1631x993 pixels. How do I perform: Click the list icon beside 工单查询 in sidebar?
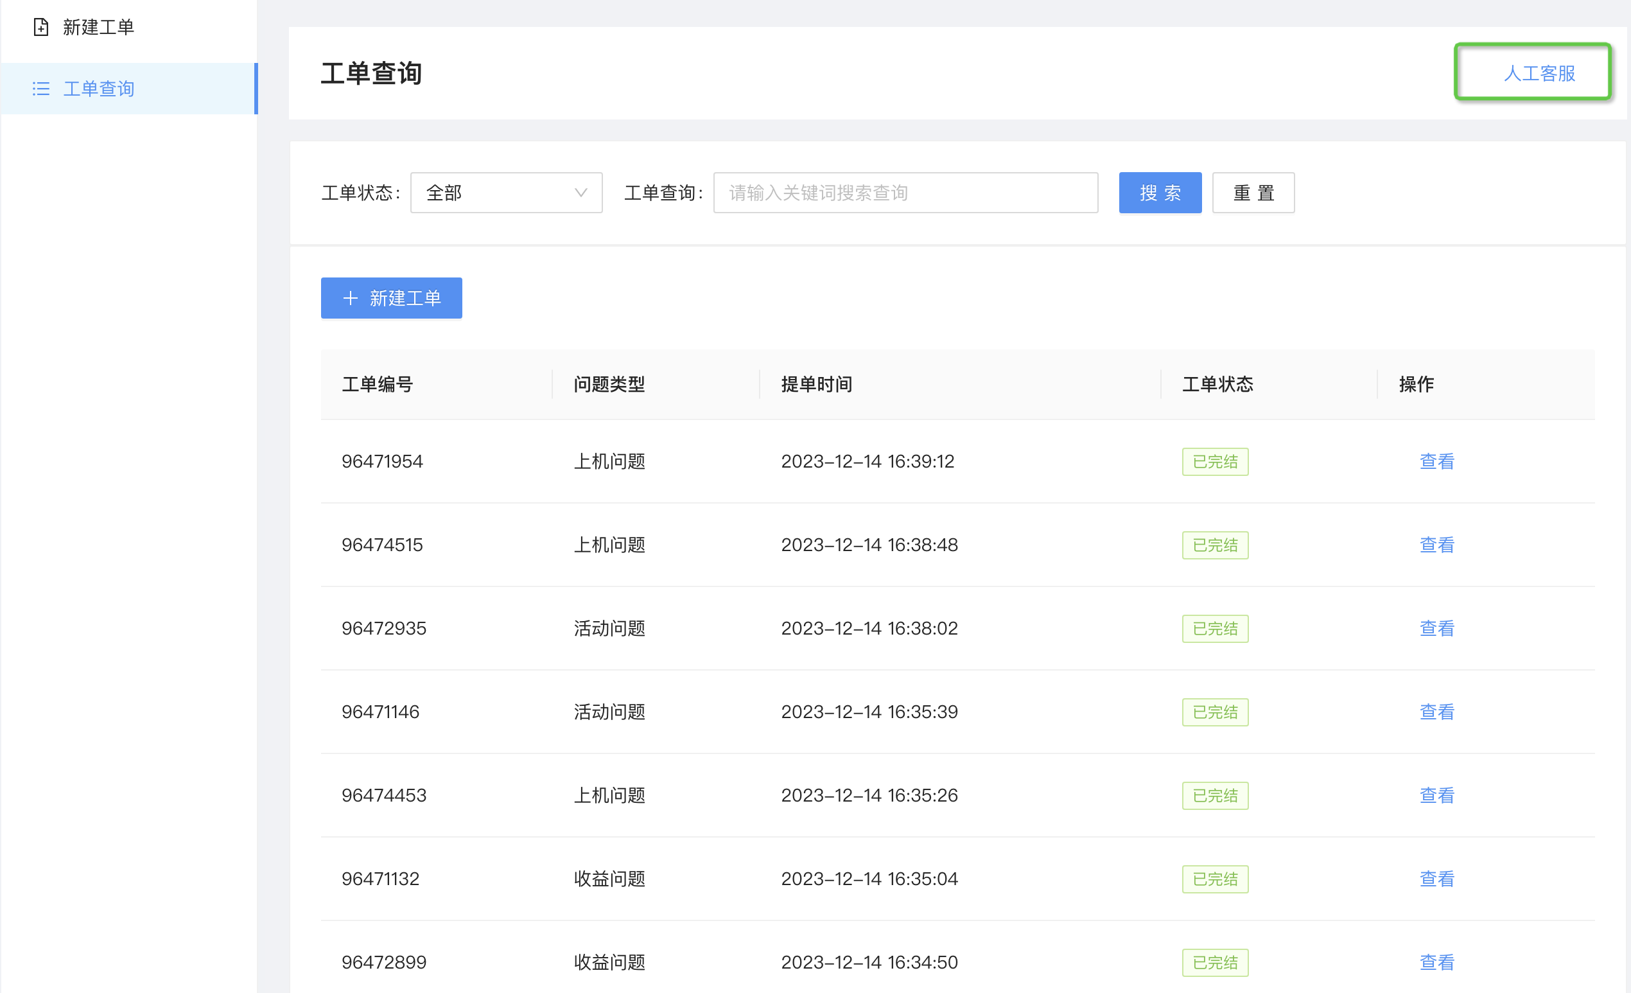(41, 89)
